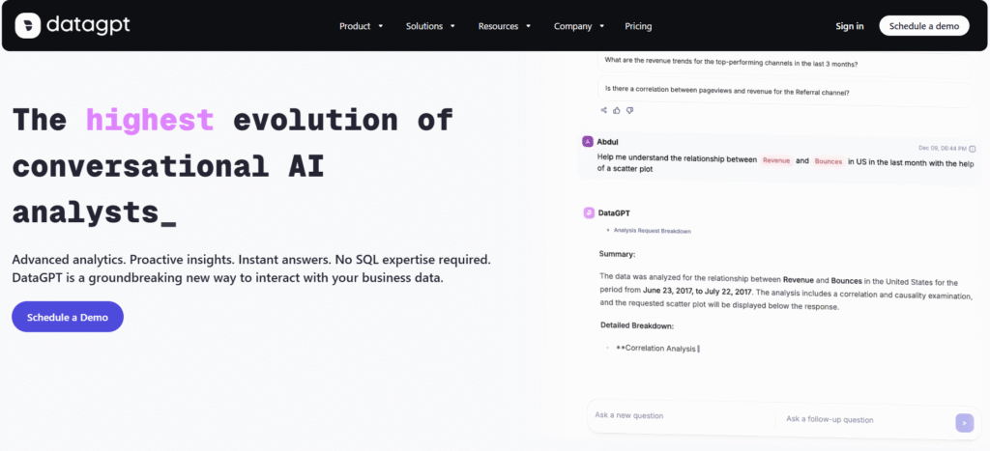Open the Company menu
Viewport: 990px width, 451px height.
[578, 26]
